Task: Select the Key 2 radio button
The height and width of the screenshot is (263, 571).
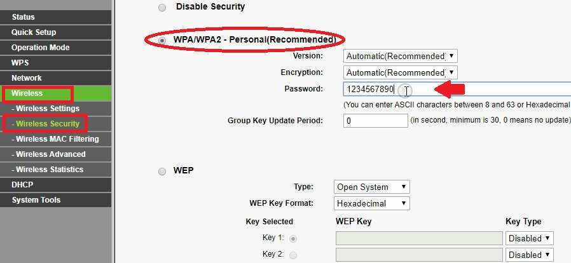Action: [293, 255]
